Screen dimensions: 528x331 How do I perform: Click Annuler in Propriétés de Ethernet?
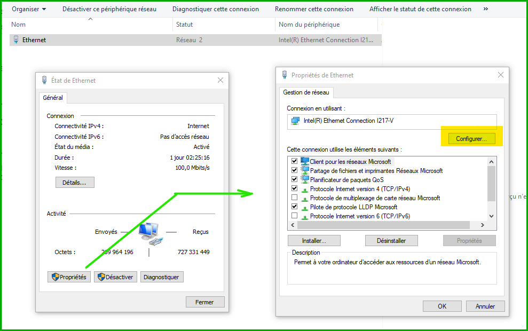click(x=485, y=306)
